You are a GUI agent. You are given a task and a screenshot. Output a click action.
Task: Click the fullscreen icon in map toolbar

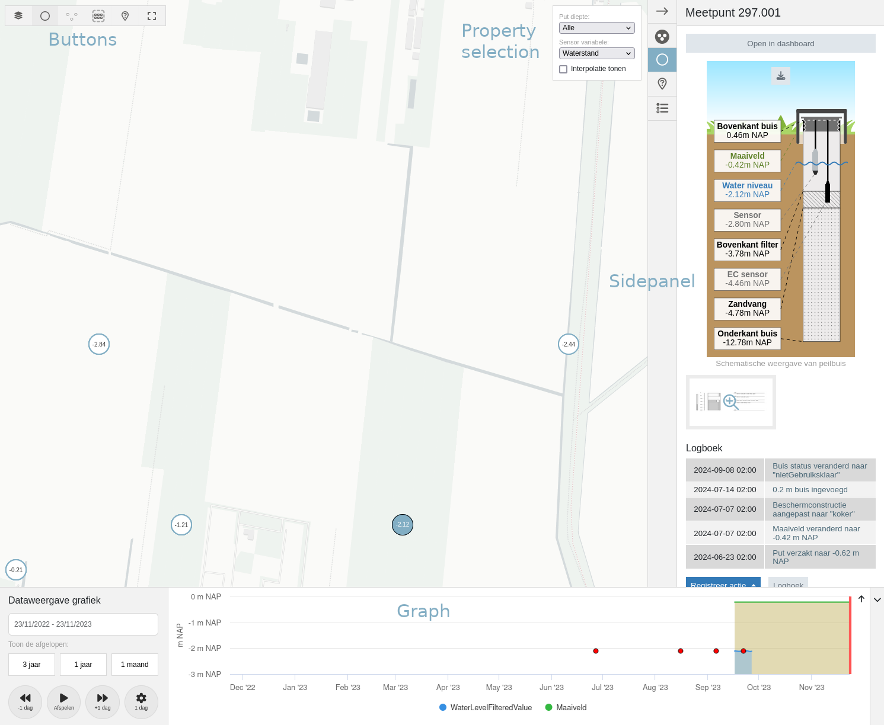152,16
